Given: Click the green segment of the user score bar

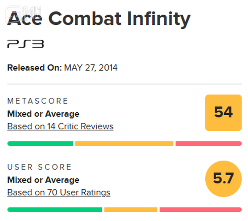Looking at the screenshot, I should pyautogui.click(x=55, y=210).
